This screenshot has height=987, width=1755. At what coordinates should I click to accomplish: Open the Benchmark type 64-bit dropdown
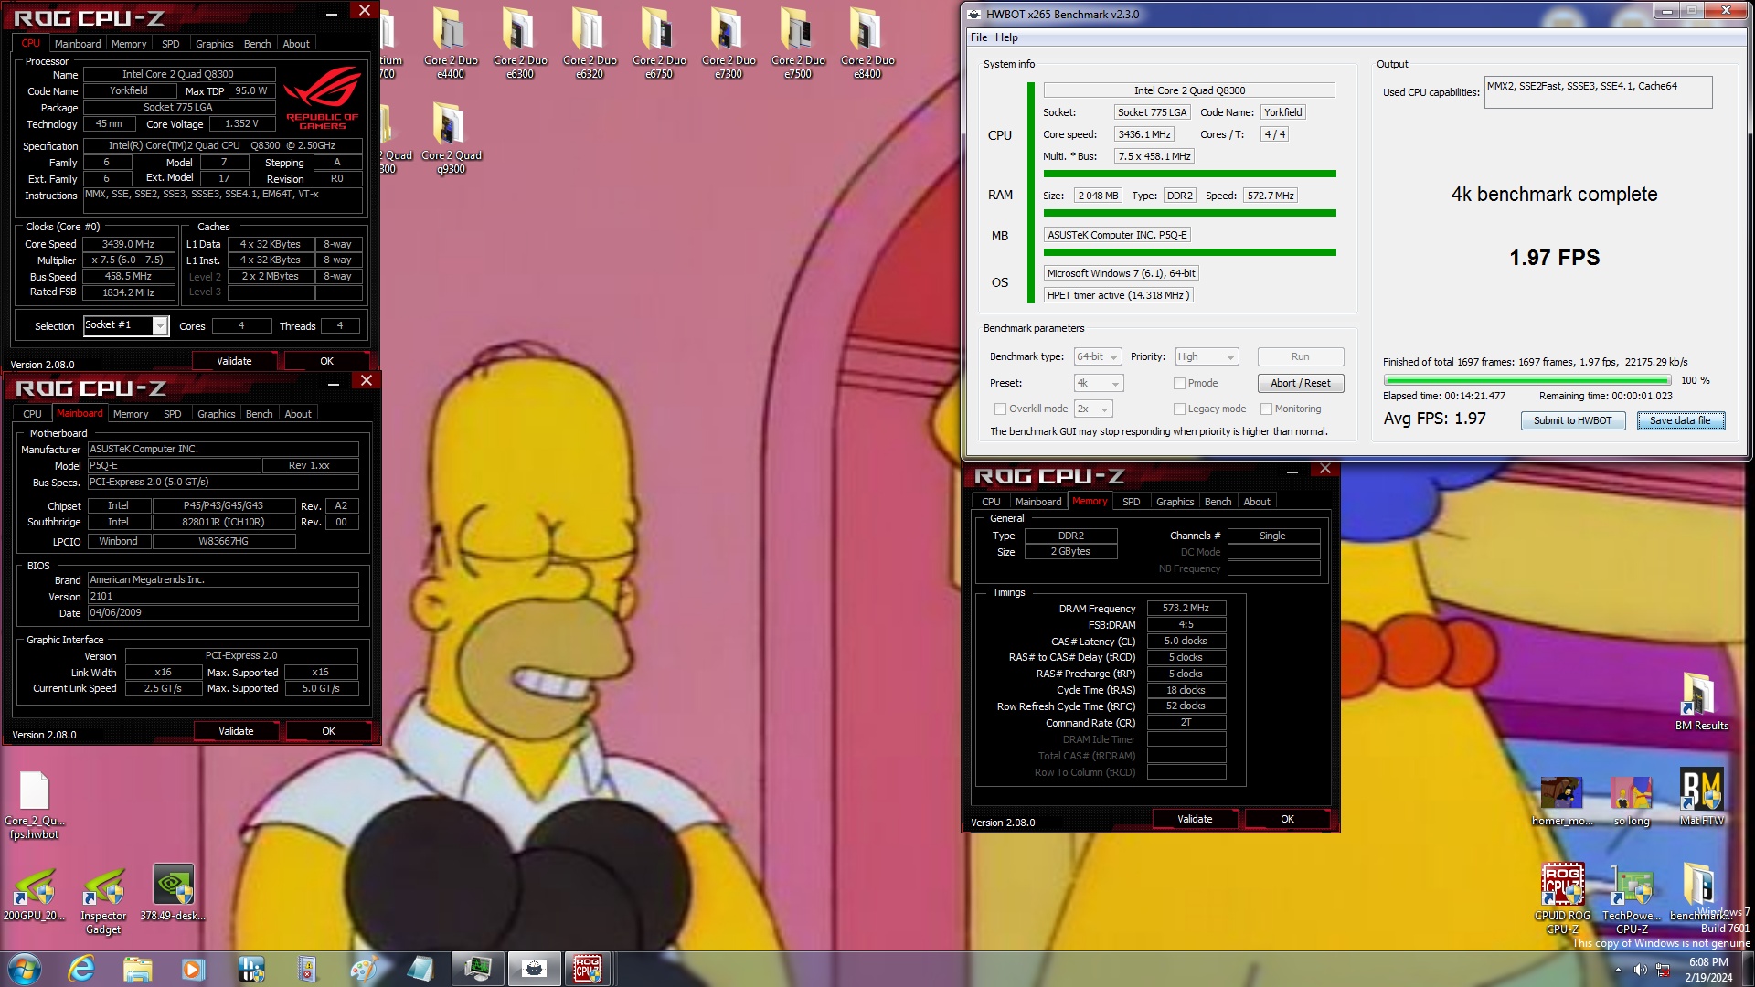click(1098, 357)
